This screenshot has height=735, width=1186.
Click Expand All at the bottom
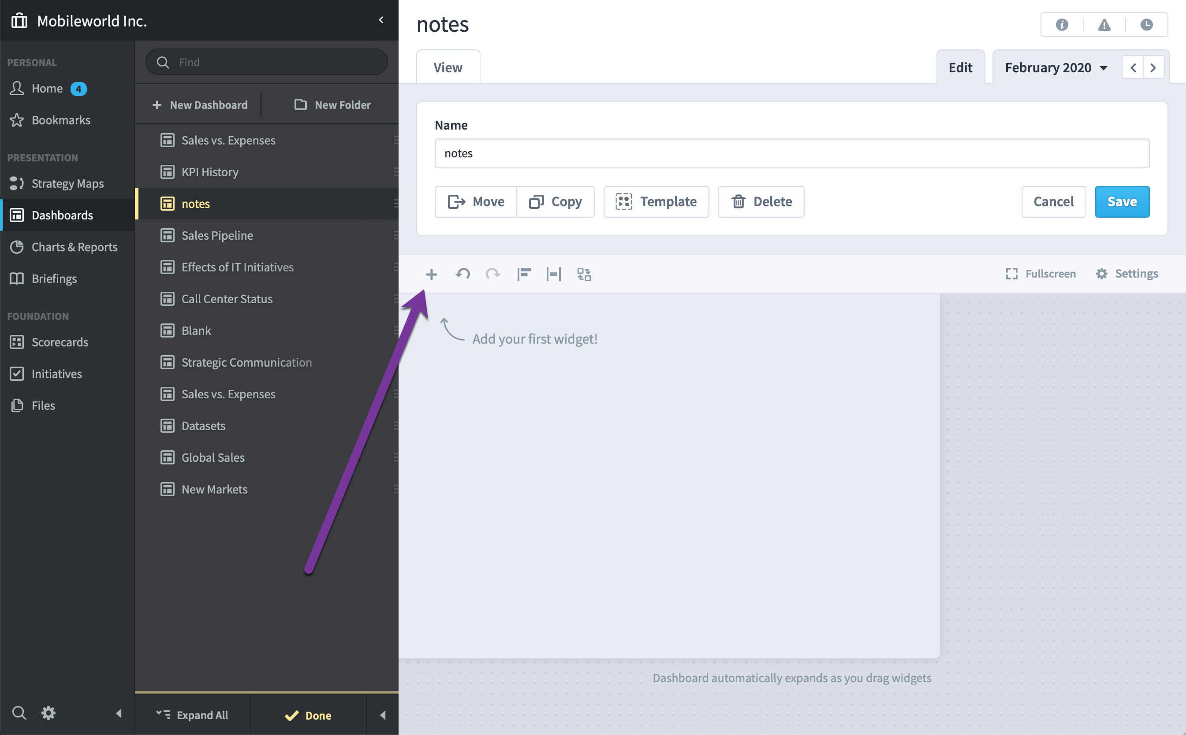pyautogui.click(x=192, y=715)
